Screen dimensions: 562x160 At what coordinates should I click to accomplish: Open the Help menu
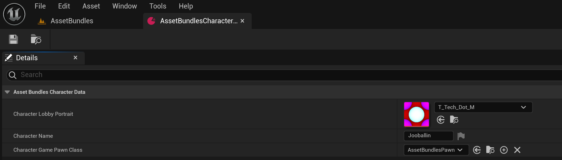pyautogui.click(x=186, y=6)
